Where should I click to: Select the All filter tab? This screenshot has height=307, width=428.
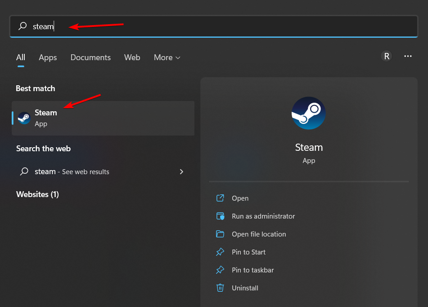[x=21, y=57]
